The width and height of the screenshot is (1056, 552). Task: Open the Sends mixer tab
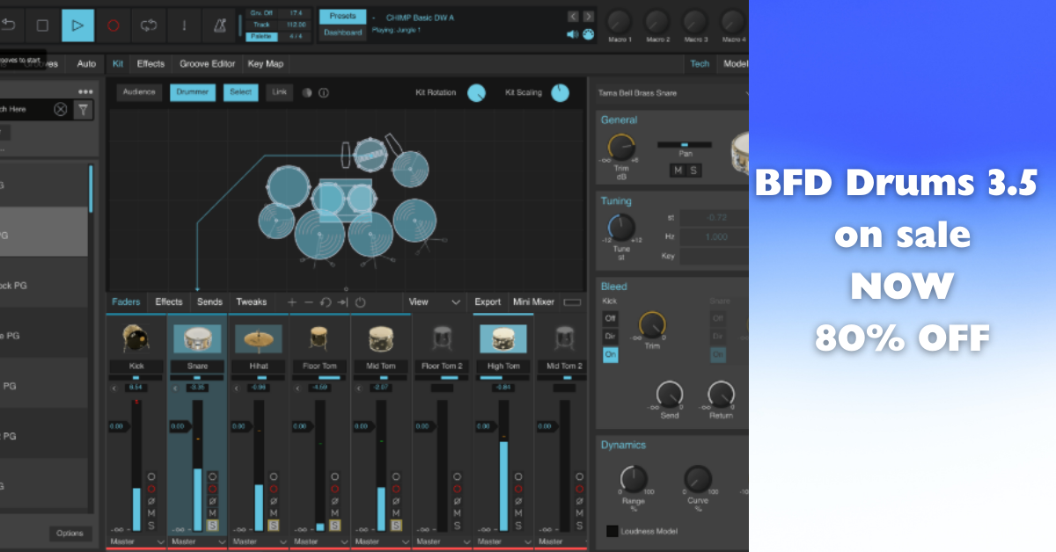(x=209, y=302)
